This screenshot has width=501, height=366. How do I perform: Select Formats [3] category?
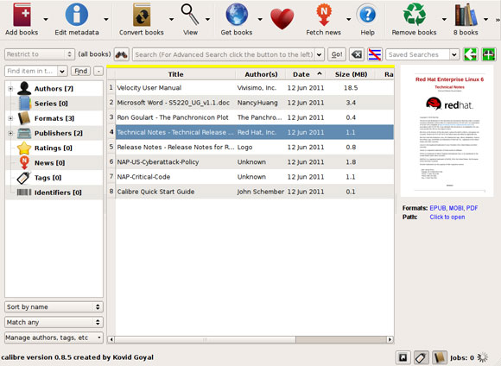[x=54, y=118]
